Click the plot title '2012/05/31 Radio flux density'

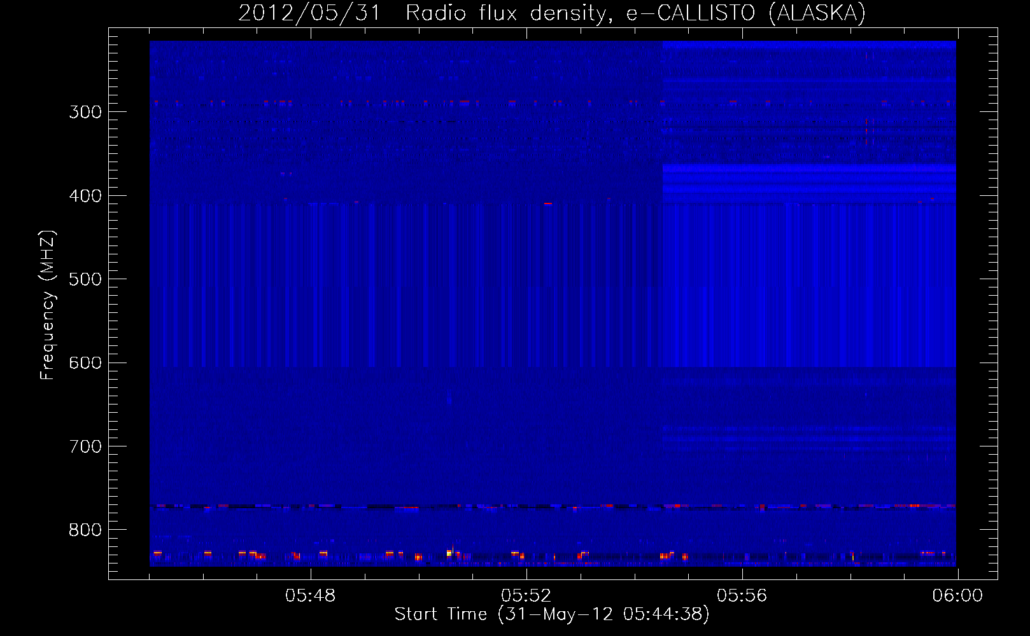tap(425, 13)
